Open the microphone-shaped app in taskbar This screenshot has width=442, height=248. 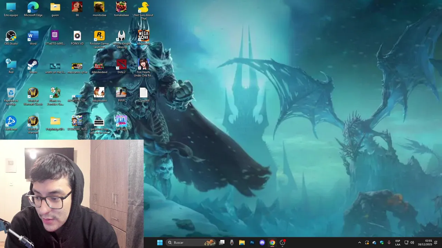pos(232,242)
